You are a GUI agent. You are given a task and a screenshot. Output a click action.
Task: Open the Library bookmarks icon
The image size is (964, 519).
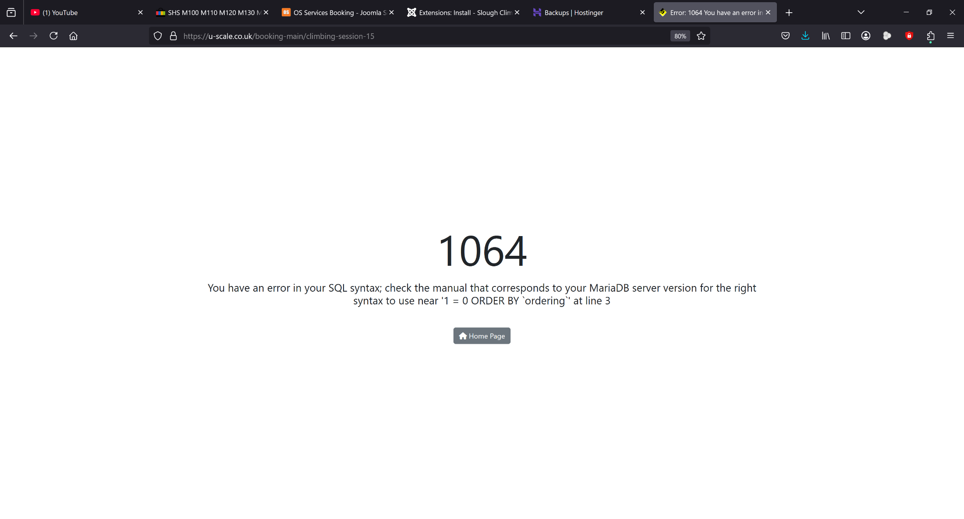click(x=826, y=36)
